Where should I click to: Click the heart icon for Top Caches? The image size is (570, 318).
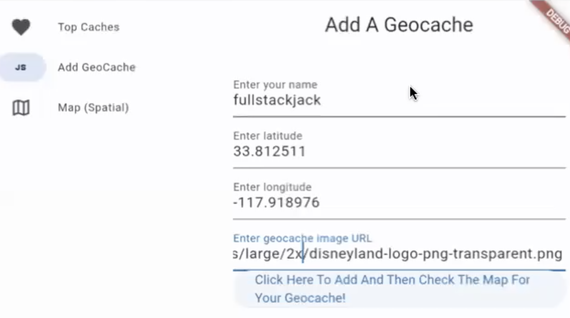pyautogui.click(x=21, y=27)
